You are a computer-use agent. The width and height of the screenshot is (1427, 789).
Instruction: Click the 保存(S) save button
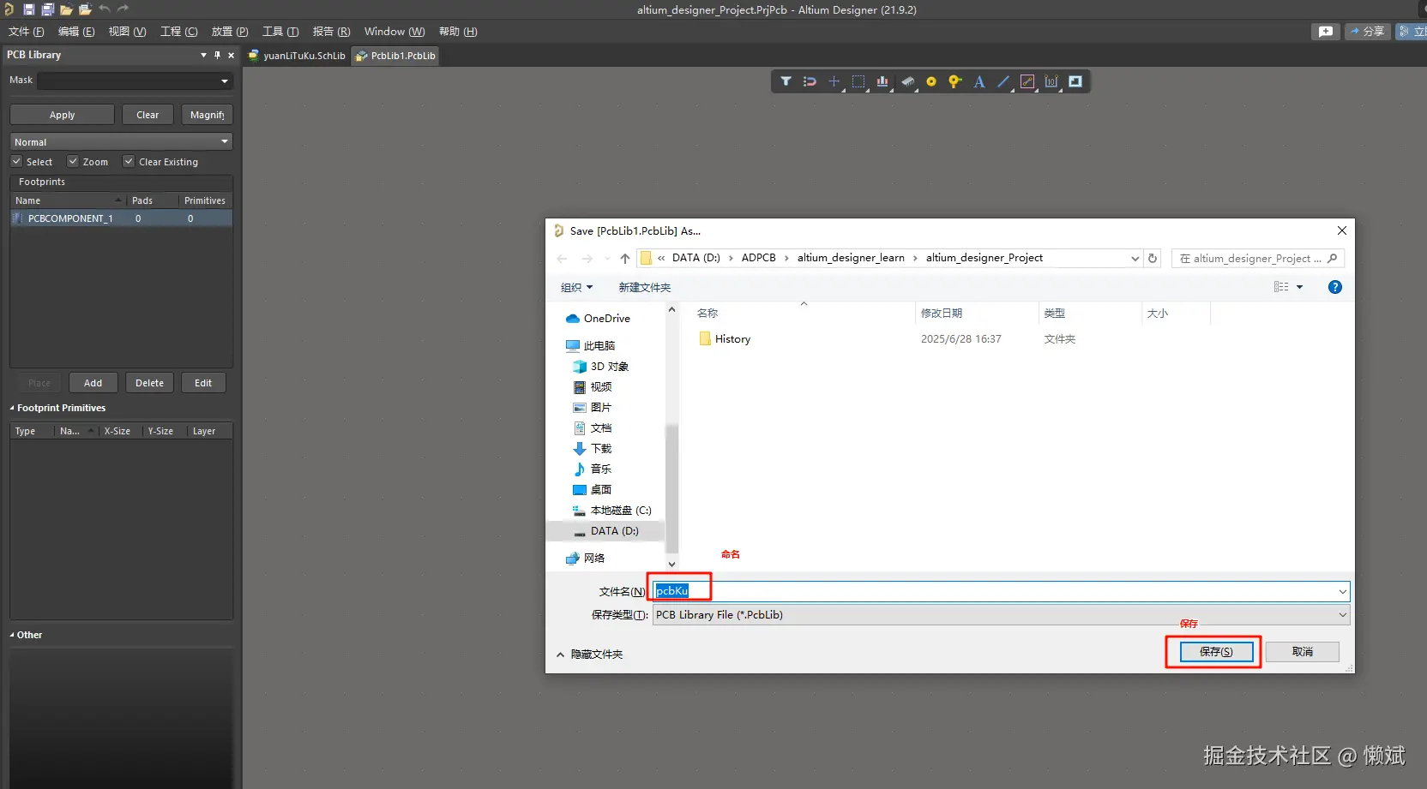[x=1216, y=652]
